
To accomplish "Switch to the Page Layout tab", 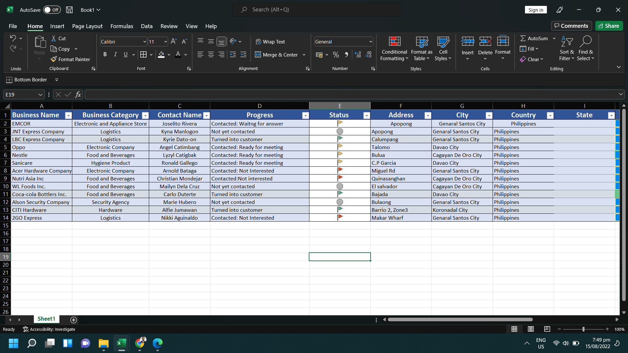I will pyautogui.click(x=87, y=26).
